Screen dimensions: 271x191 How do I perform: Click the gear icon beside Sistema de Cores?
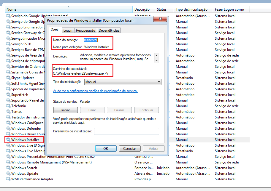tap(8, 72)
